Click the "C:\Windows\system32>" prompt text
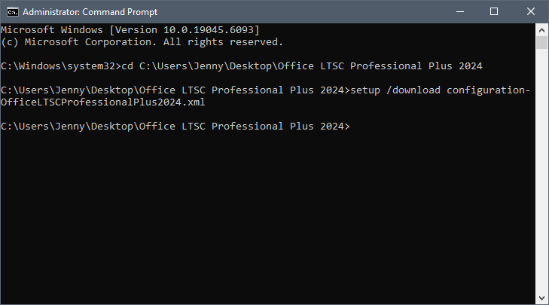 point(60,66)
